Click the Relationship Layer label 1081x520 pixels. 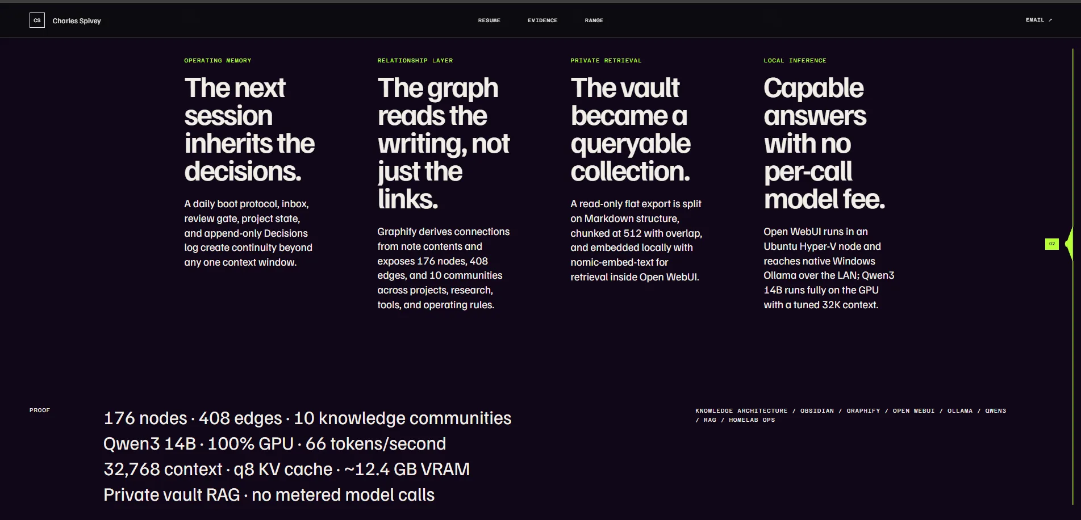click(415, 60)
